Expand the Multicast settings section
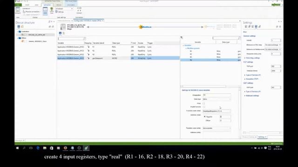The height and width of the screenshot is (167, 298). pos(245,96)
